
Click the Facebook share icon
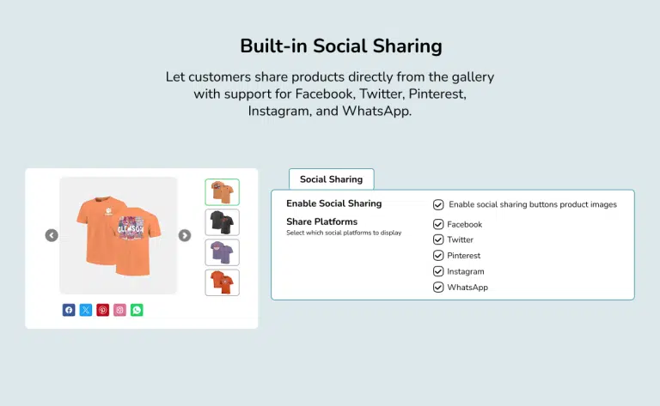click(69, 310)
